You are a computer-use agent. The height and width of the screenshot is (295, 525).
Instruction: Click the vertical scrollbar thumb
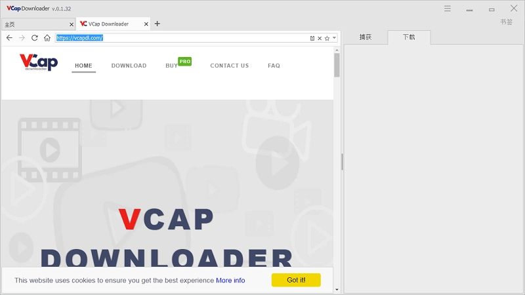[337, 65]
